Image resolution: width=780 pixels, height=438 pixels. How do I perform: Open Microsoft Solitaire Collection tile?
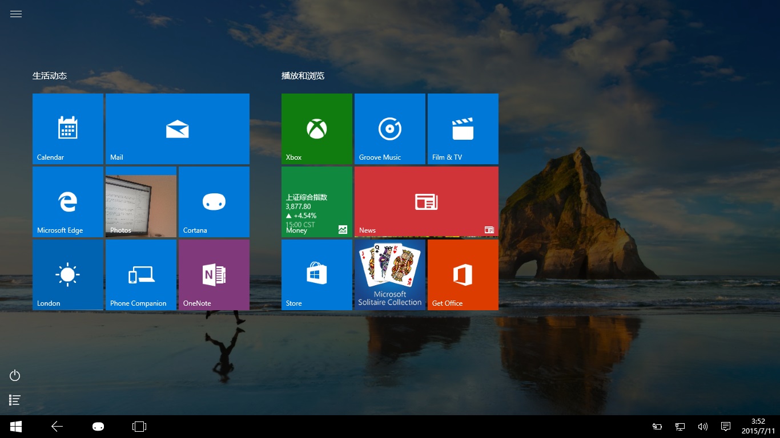pos(390,275)
